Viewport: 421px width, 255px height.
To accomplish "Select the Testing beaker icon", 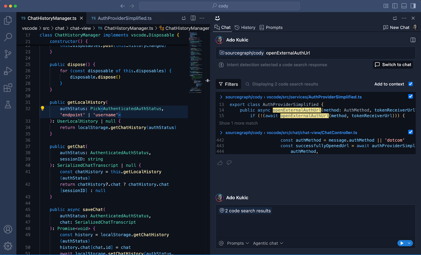I will tap(8, 105).
